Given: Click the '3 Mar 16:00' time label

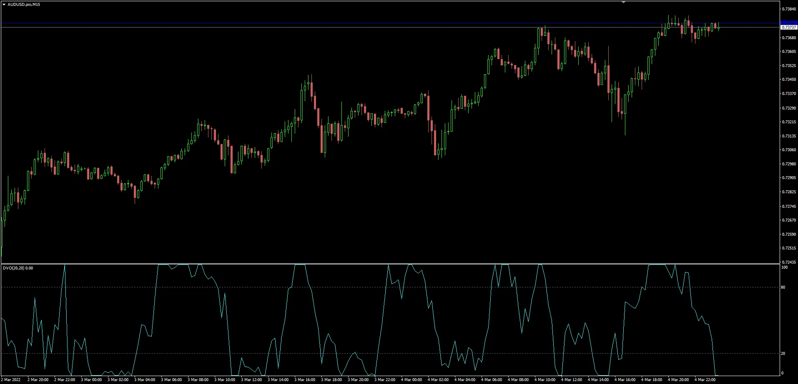Looking at the screenshot, I should (x=305, y=380).
